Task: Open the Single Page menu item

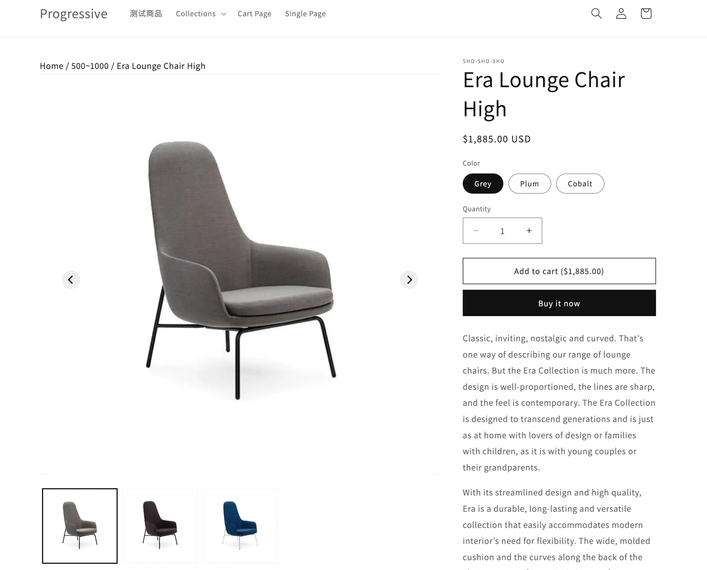Action: [x=305, y=14]
